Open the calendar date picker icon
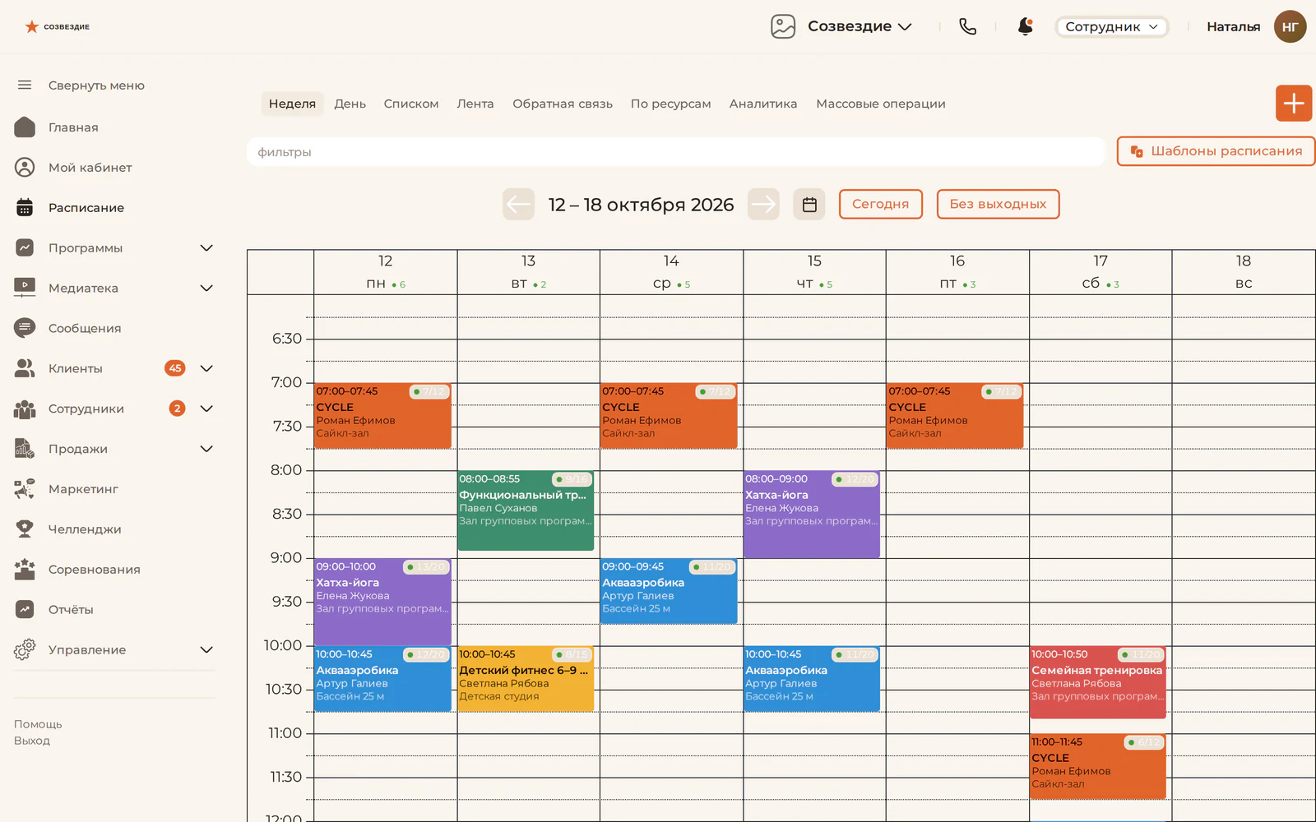 pyautogui.click(x=809, y=204)
